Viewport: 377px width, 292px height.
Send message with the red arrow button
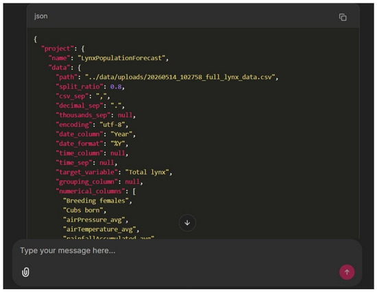(347, 272)
